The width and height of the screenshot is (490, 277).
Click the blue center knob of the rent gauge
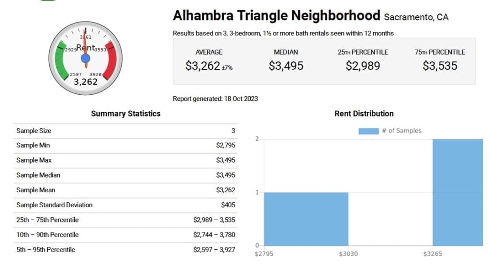[x=86, y=58]
